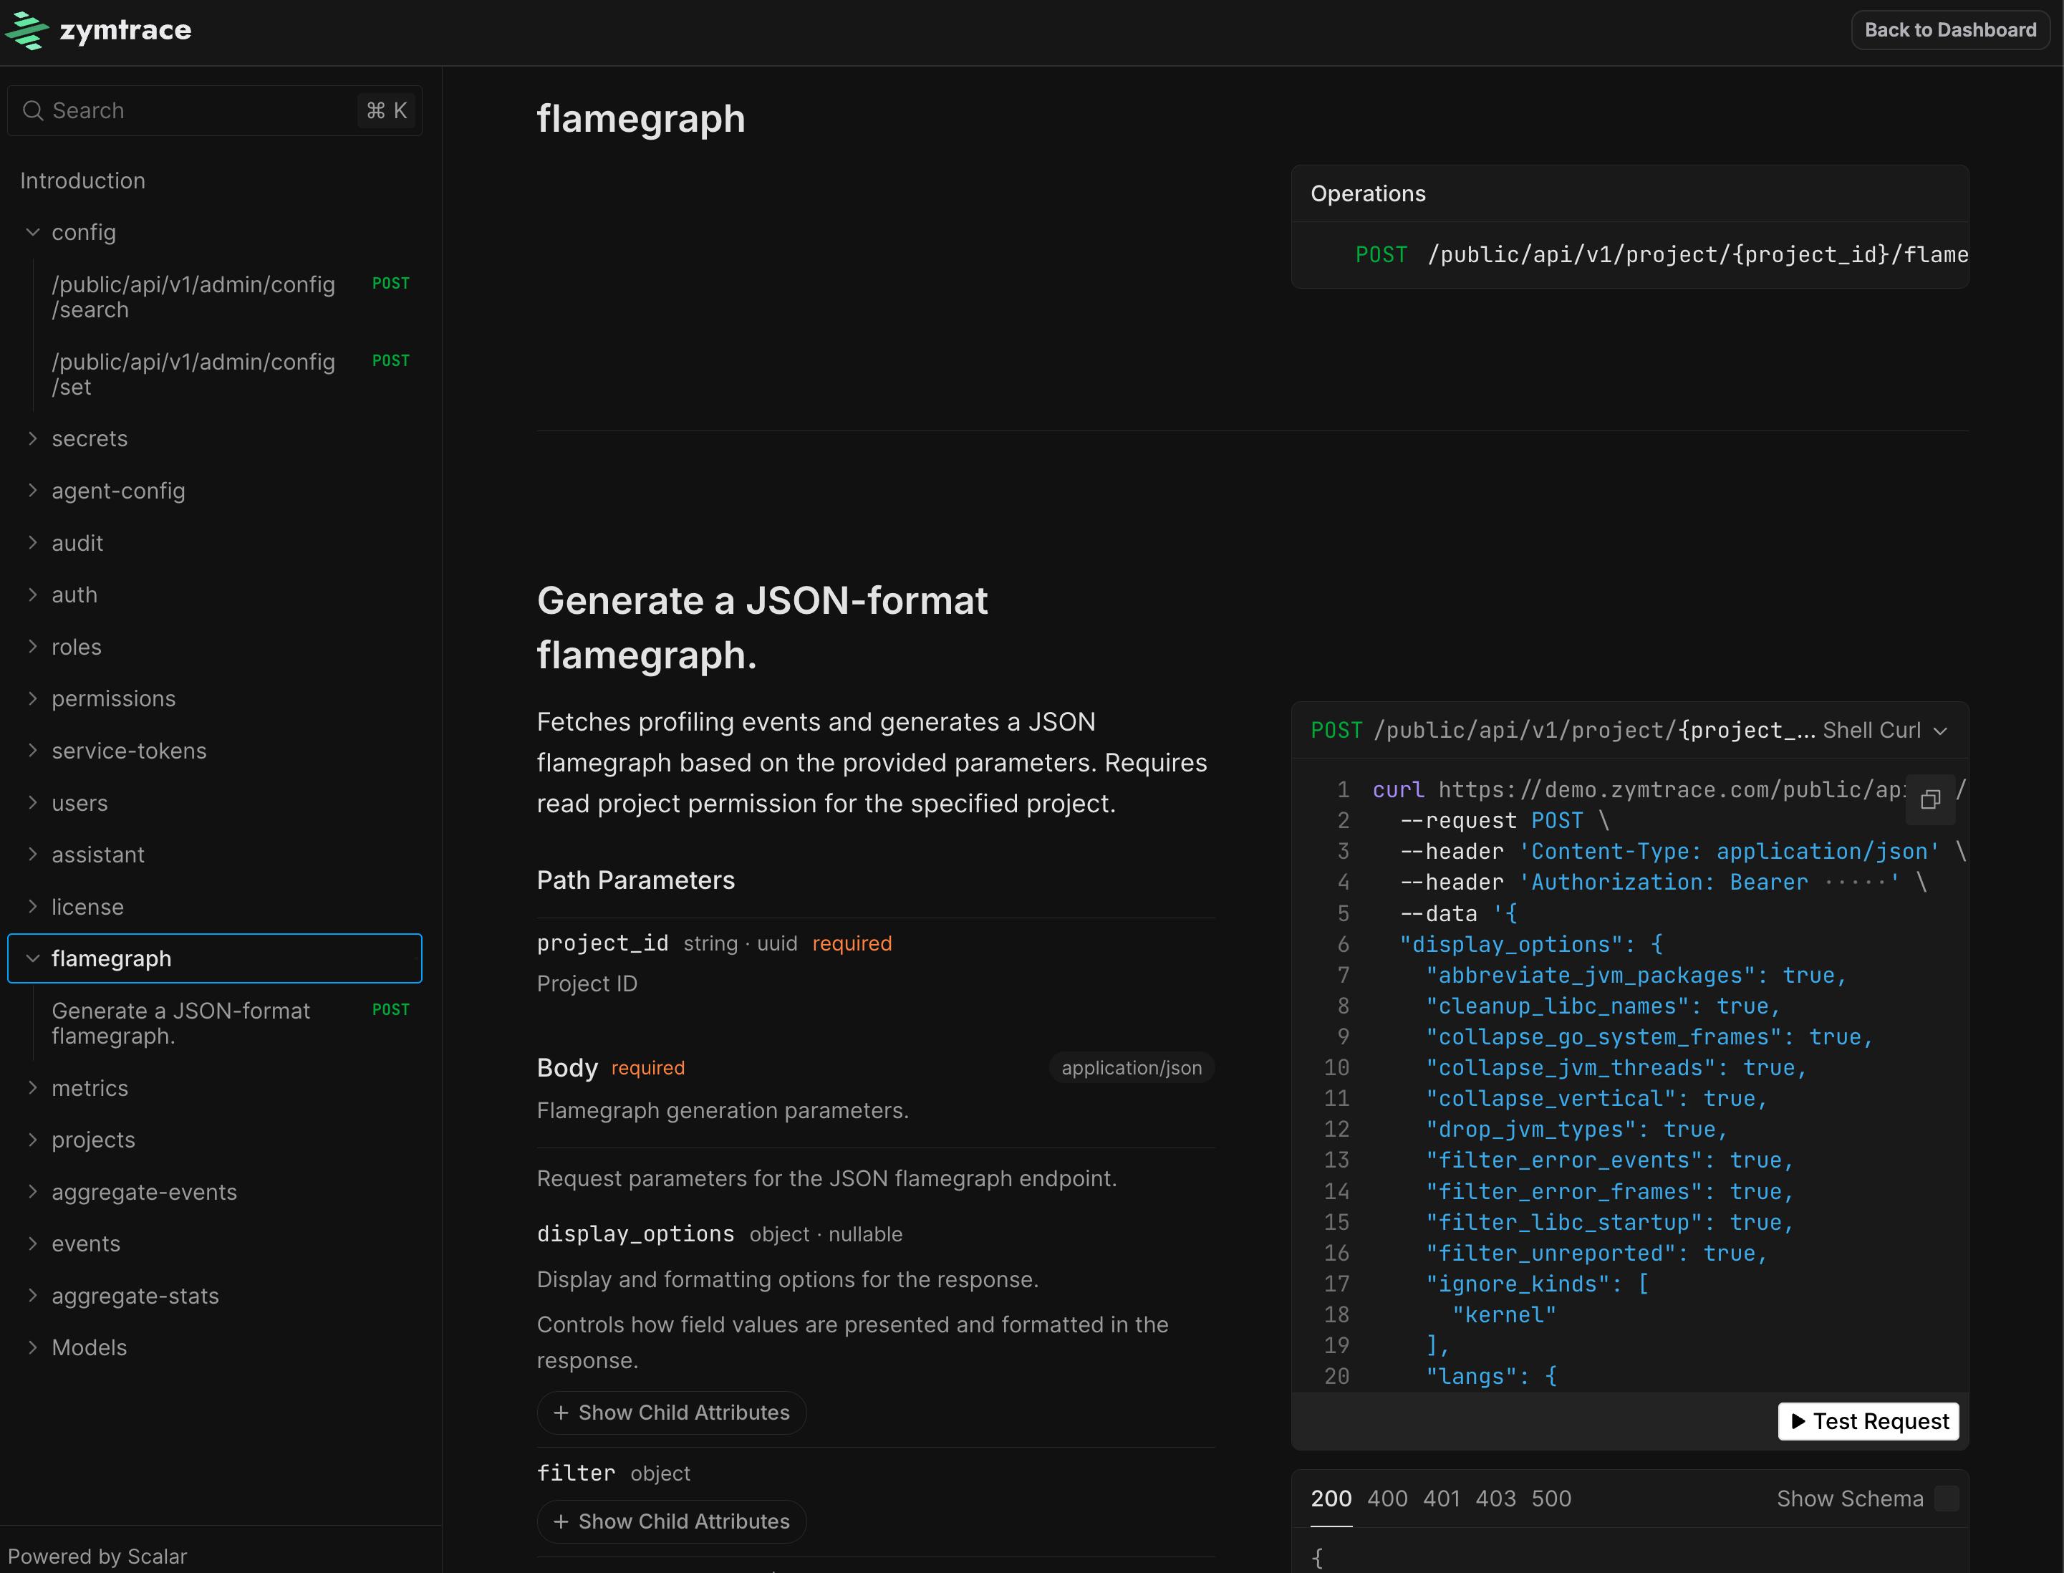Viewport: 2064px width, 1573px height.
Task: Select the 200 response tab
Action: click(x=1331, y=1498)
